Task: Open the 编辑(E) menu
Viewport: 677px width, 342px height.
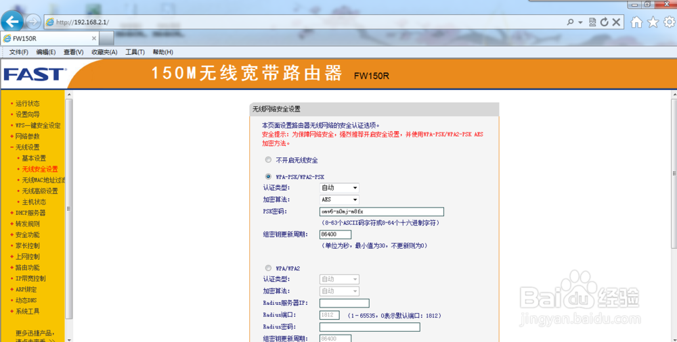Action: click(46, 52)
